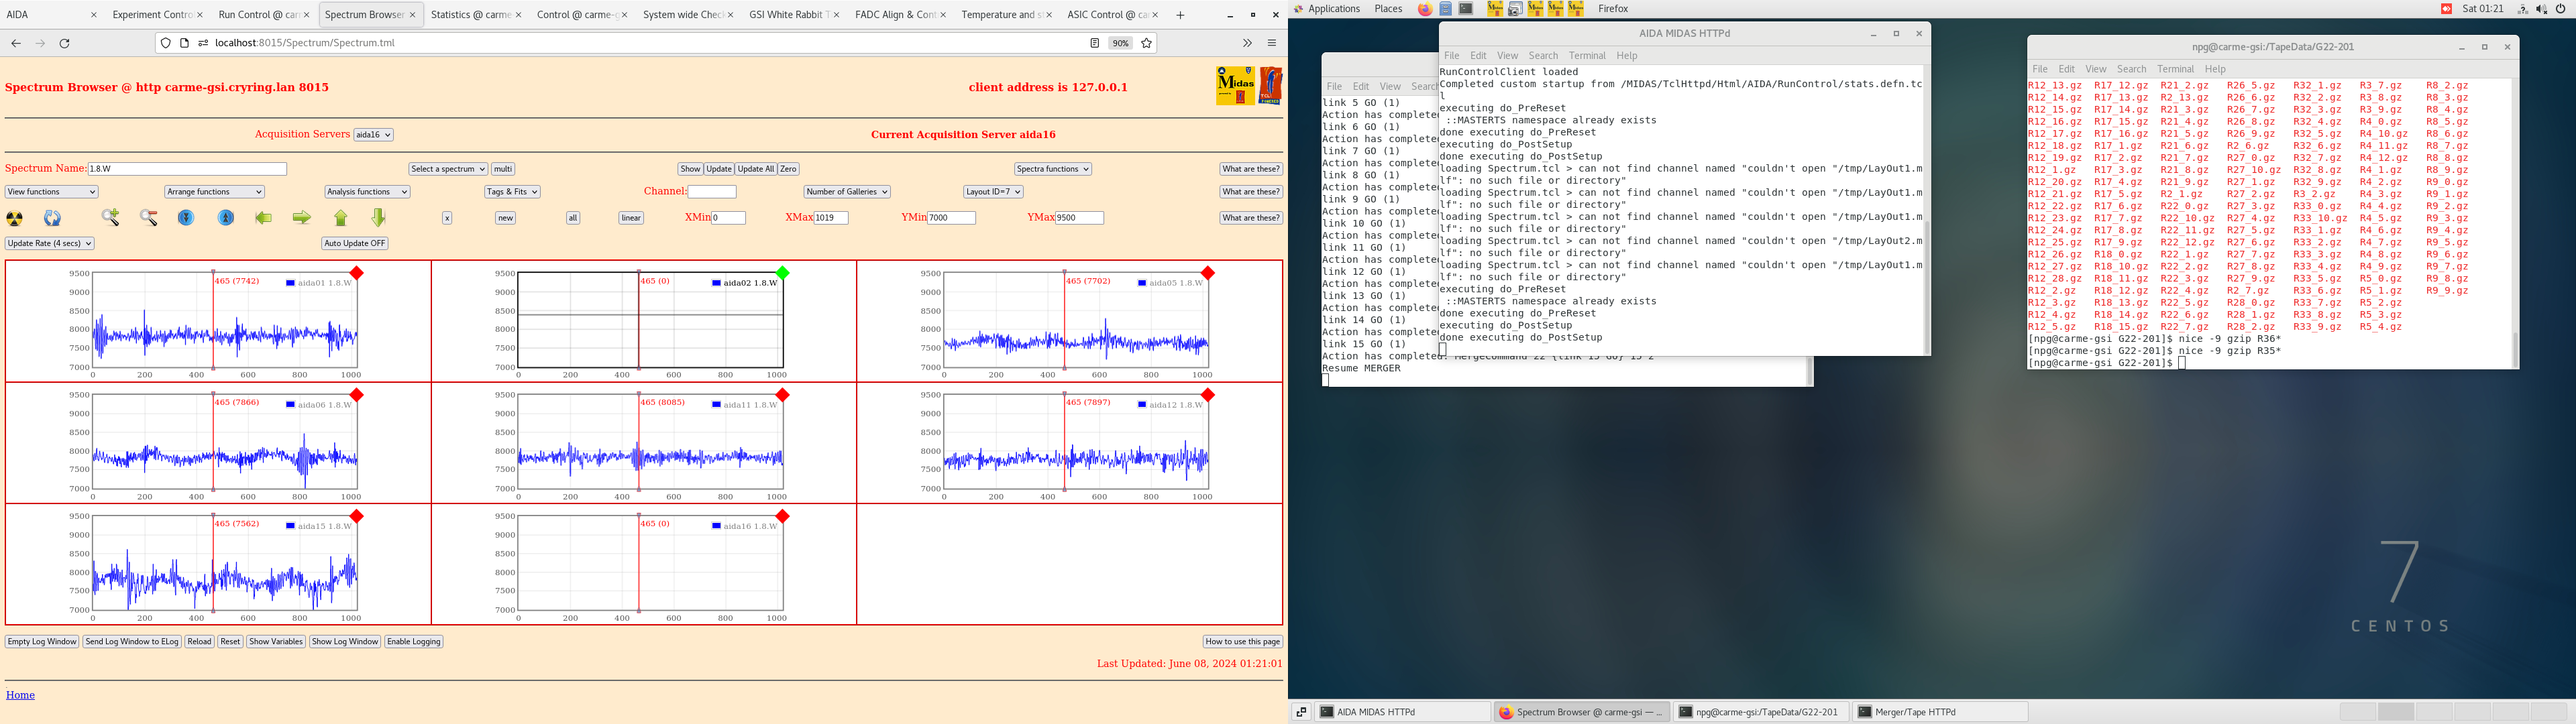
Task: Open the Update Rate (4 secs) dropdown
Action: point(49,243)
